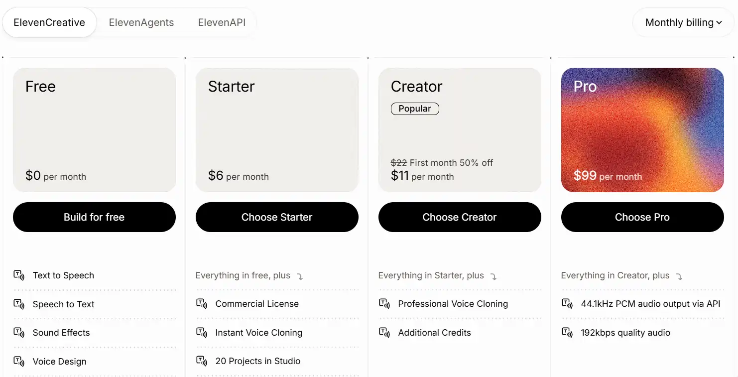Select the Sound Effects icon on Free plan
Screen dimensions: 738x377
(19, 333)
